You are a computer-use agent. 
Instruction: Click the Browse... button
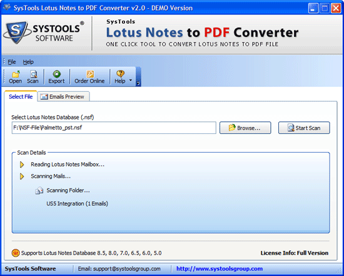245,128
